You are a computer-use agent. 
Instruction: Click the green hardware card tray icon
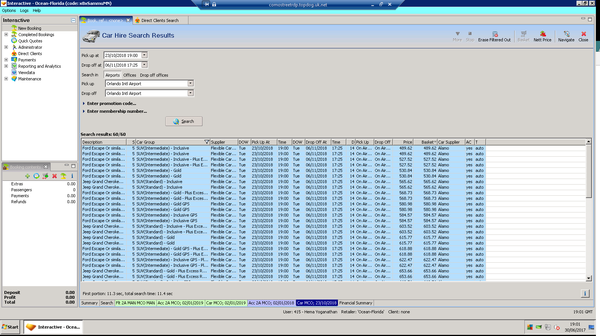tap(539, 327)
